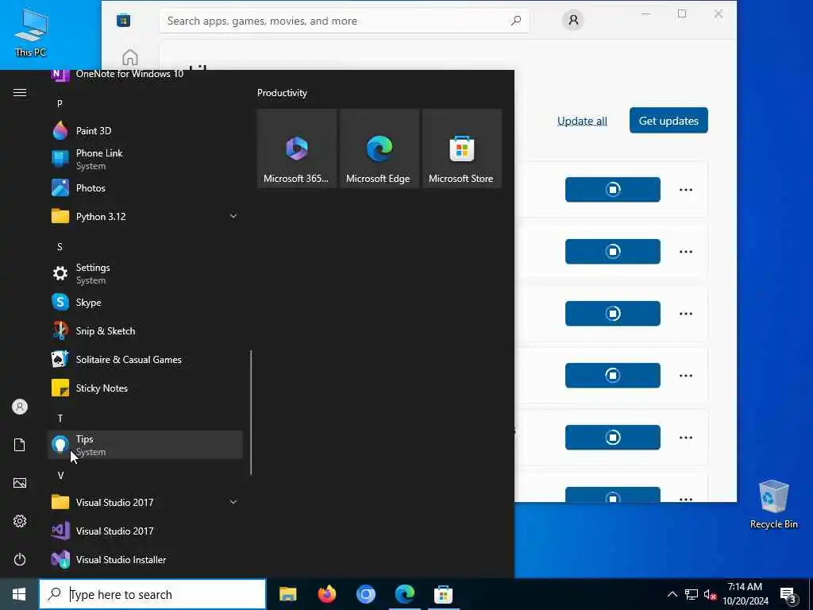Open Visual Studio Installer

145,560
